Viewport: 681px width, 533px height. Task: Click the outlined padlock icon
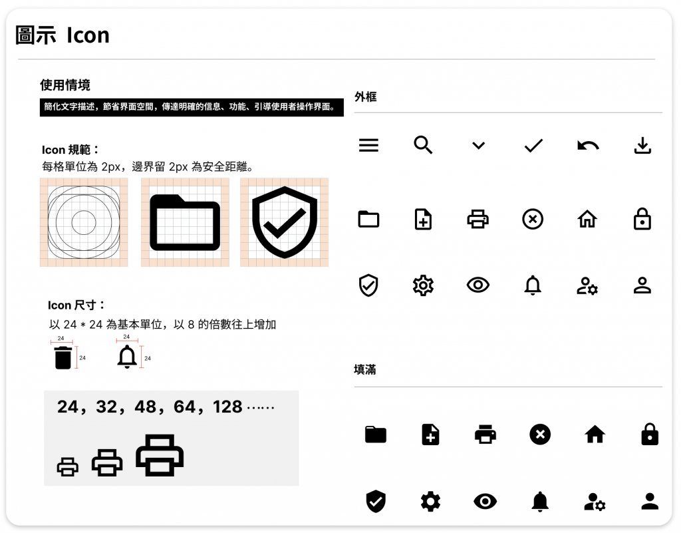pyautogui.click(x=642, y=218)
